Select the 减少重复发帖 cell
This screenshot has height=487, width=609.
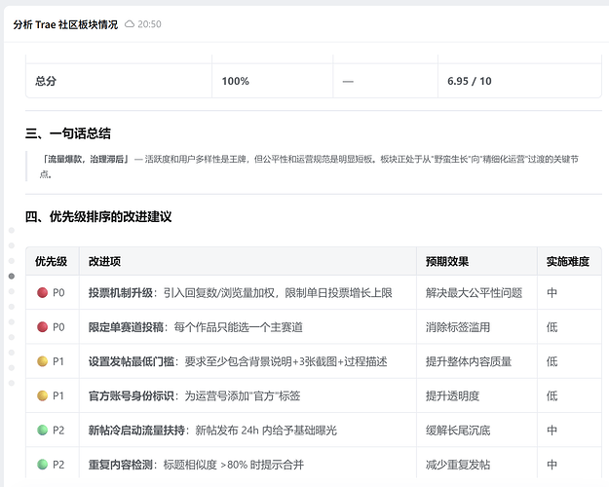(x=476, y=463)
